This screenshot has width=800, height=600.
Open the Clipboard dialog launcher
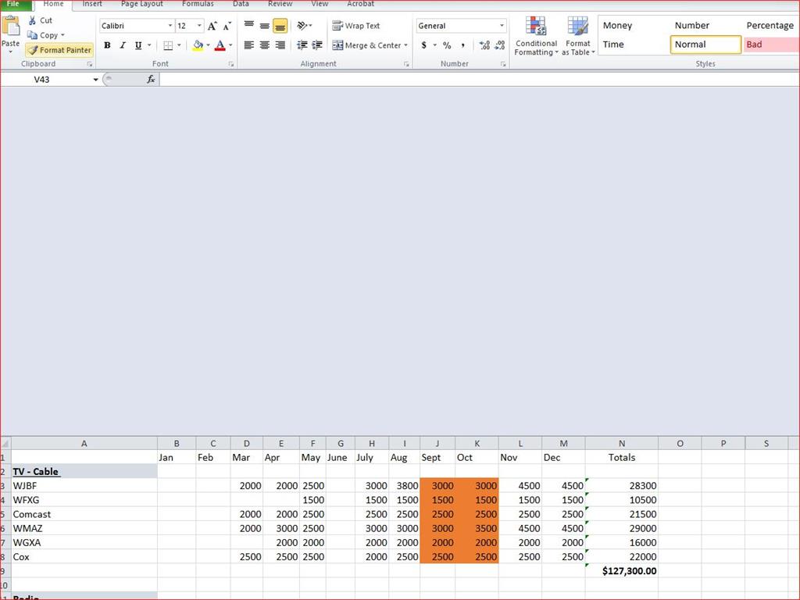tap(90, 64)
